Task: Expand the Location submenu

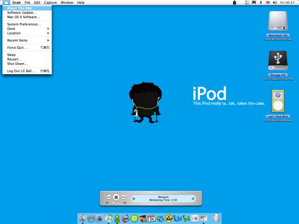Action: (x=27, y=33)
